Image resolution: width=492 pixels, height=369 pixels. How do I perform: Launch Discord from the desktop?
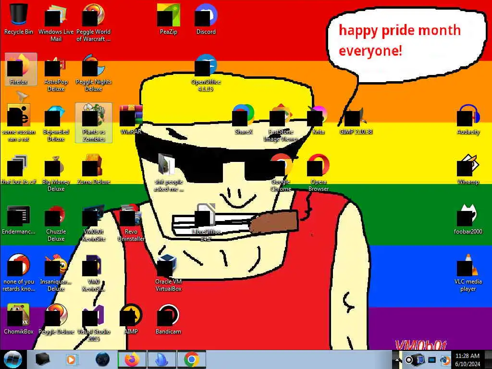tap(206, 19)
